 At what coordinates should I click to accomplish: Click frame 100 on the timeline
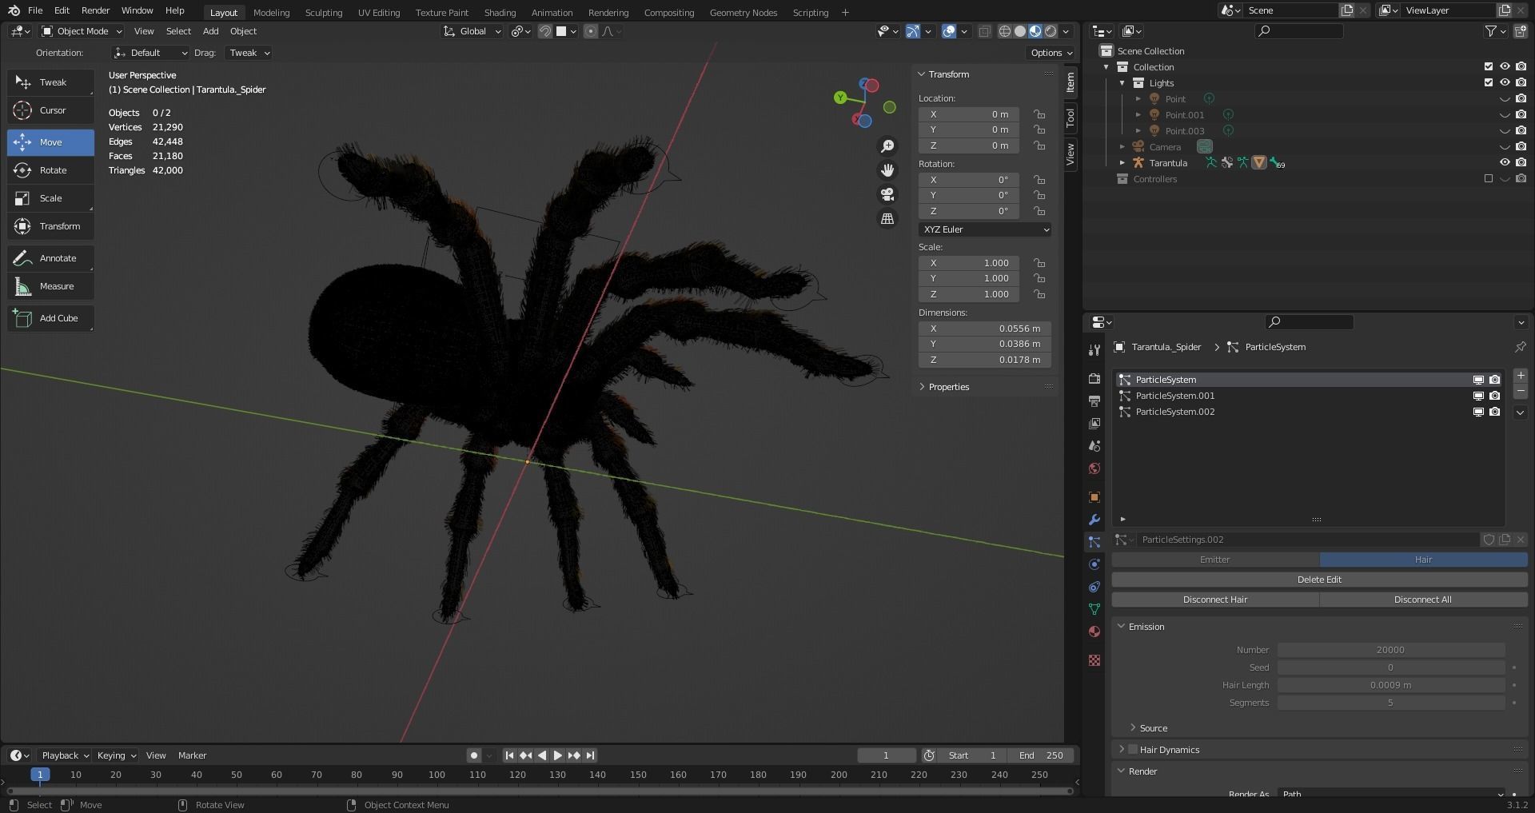click(437, 775)
